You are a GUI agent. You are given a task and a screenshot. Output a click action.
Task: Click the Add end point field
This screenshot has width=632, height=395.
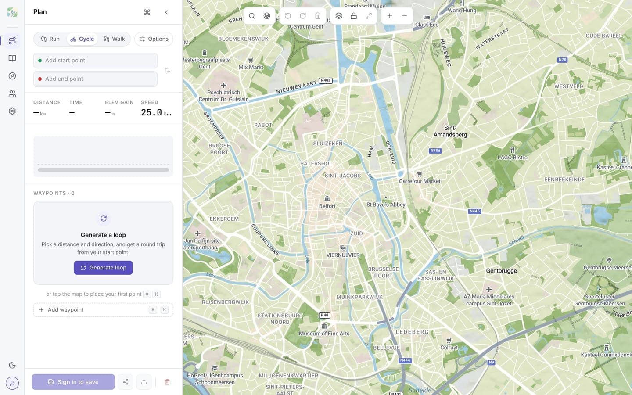(x=95, y=79)
